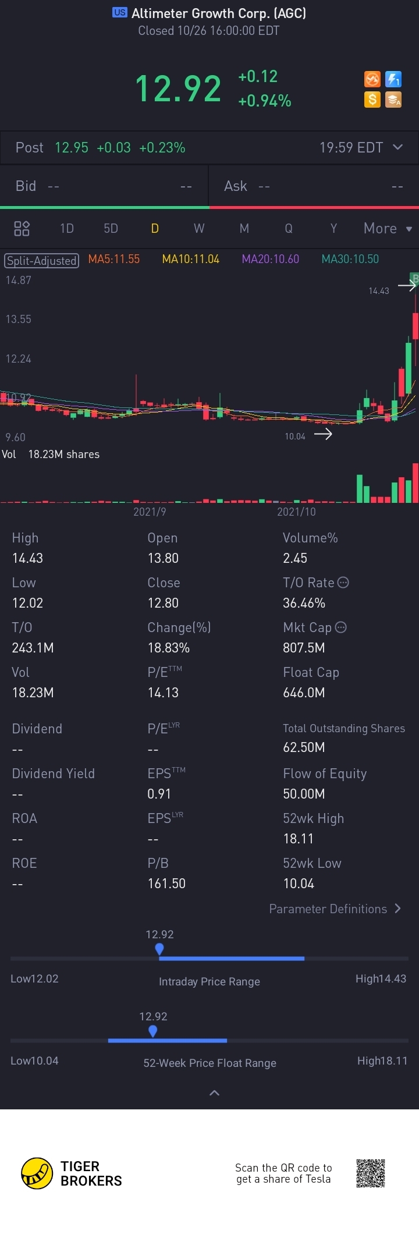Switch to the 1D chart tab
419x1238 pixels.
(x=67, y=228)
